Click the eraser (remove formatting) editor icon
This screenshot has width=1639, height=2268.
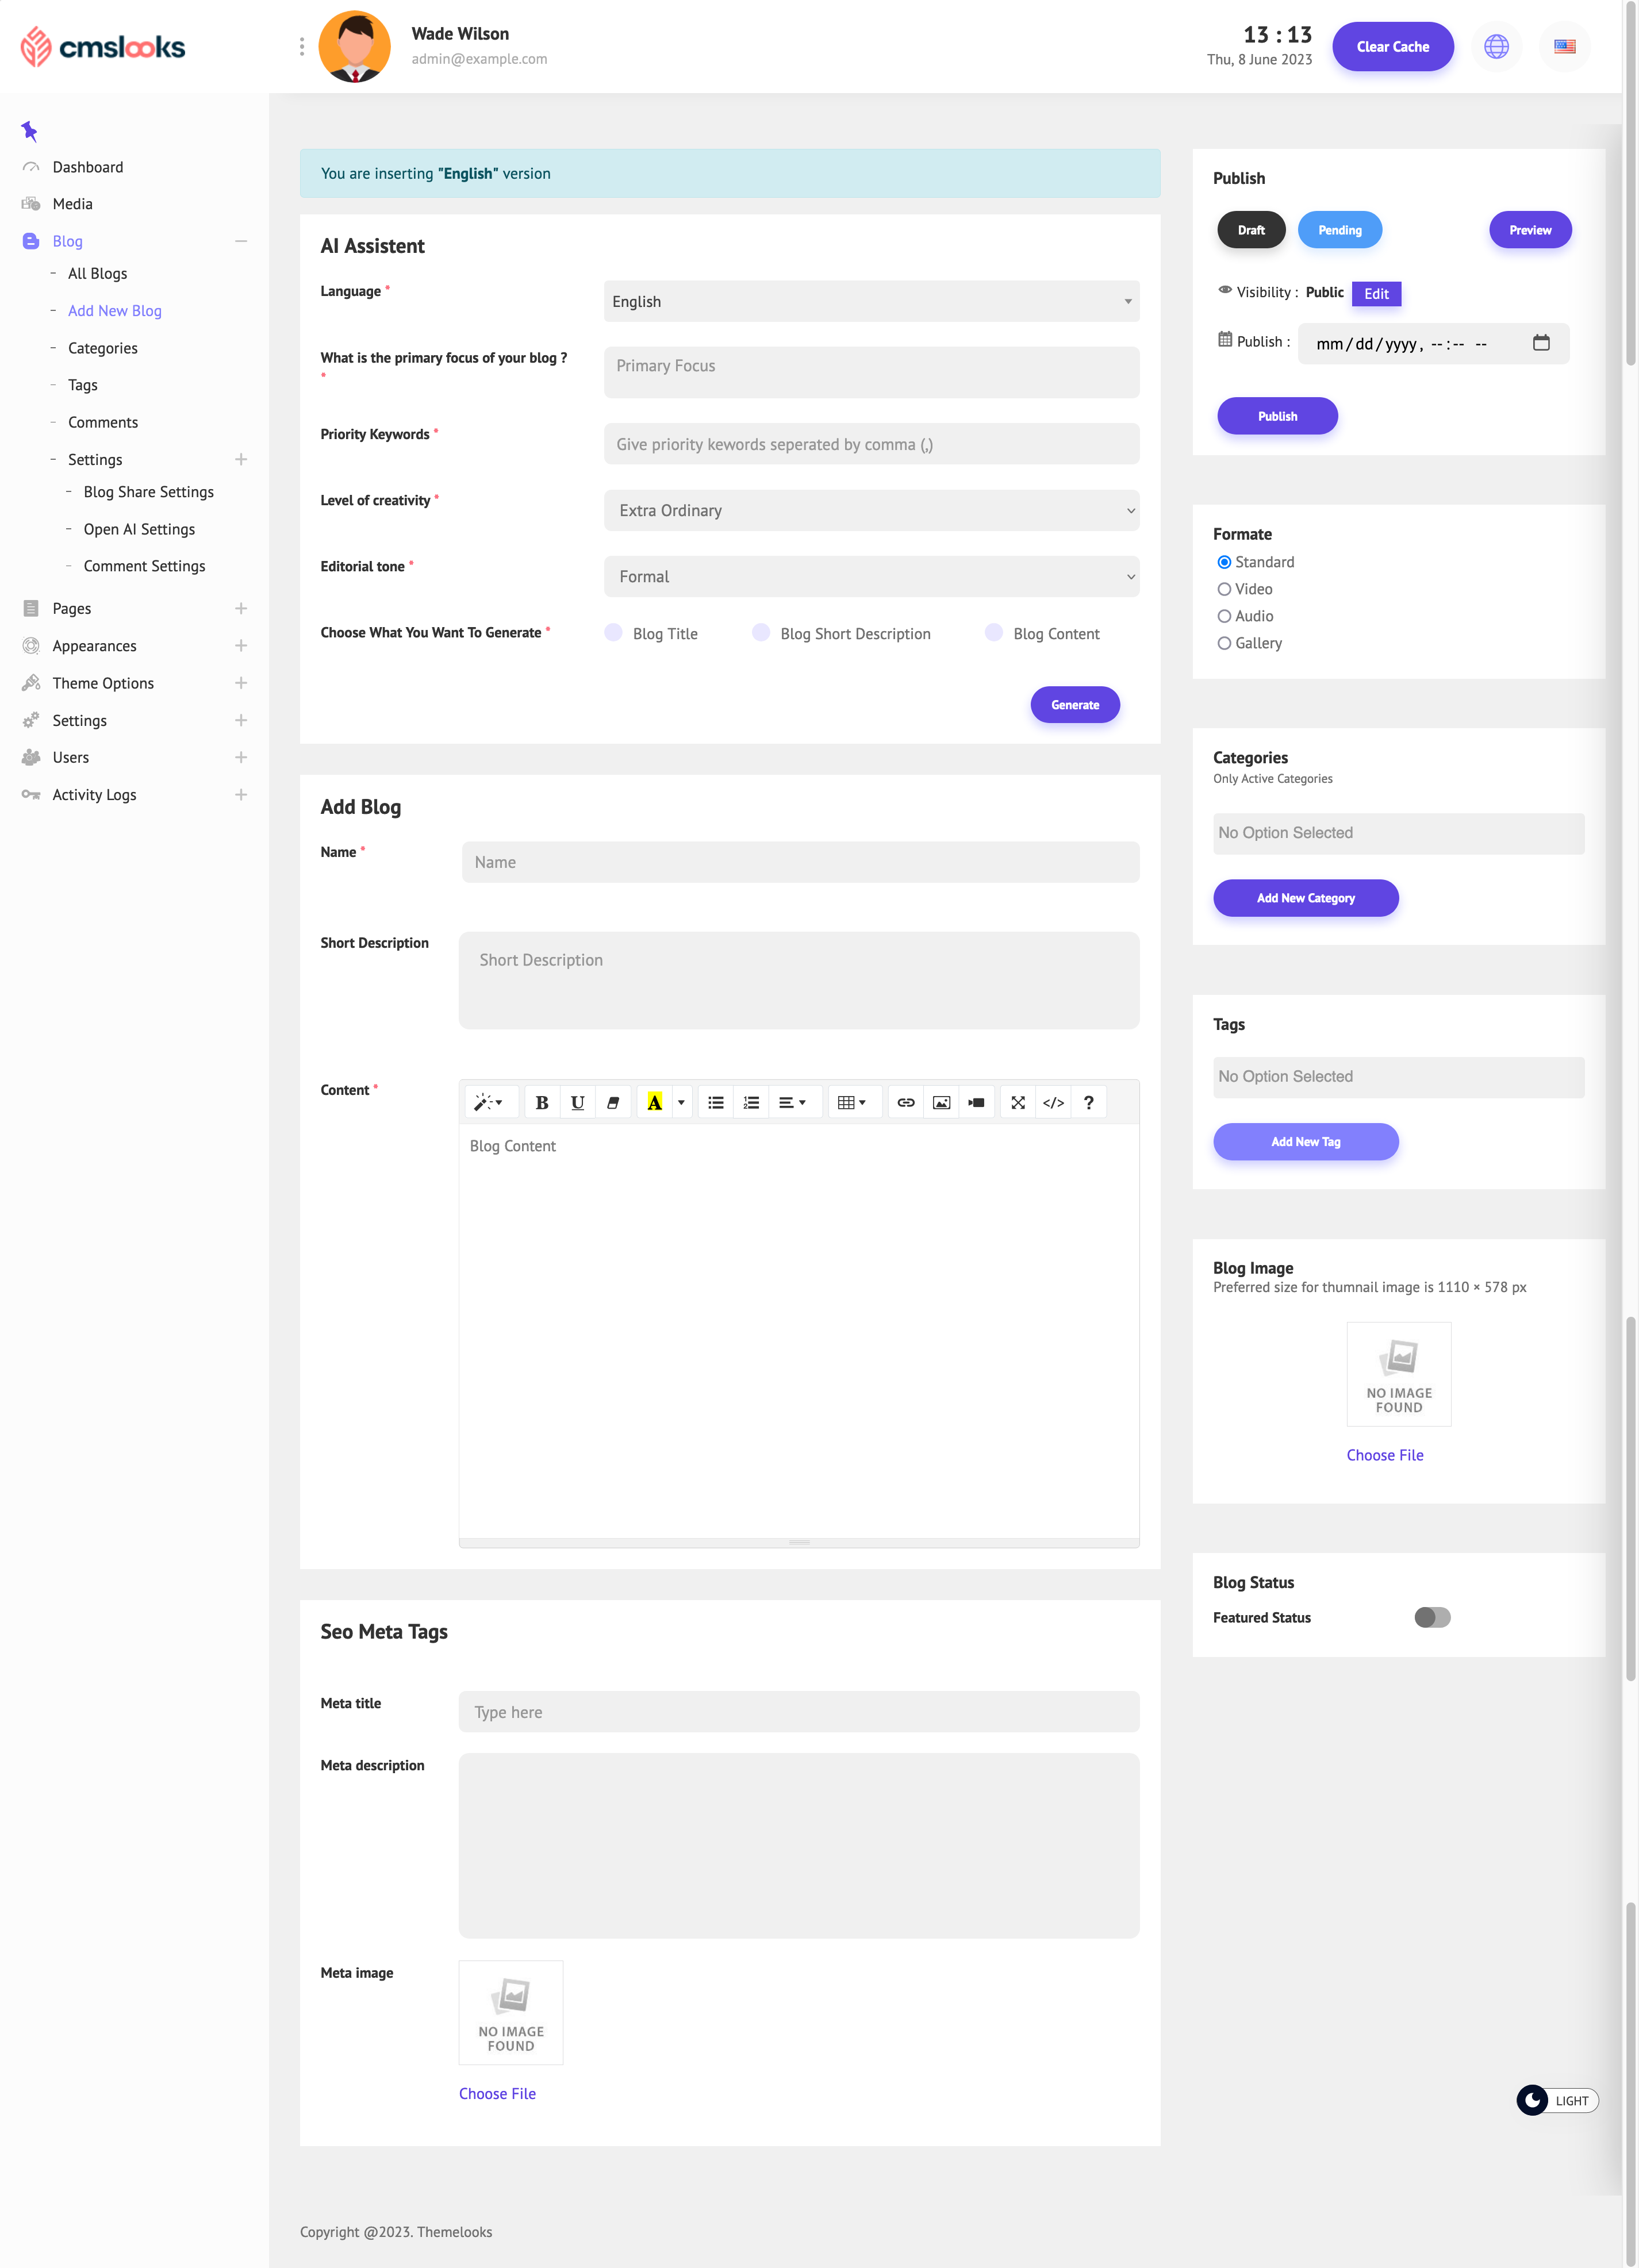point(613,1101)
